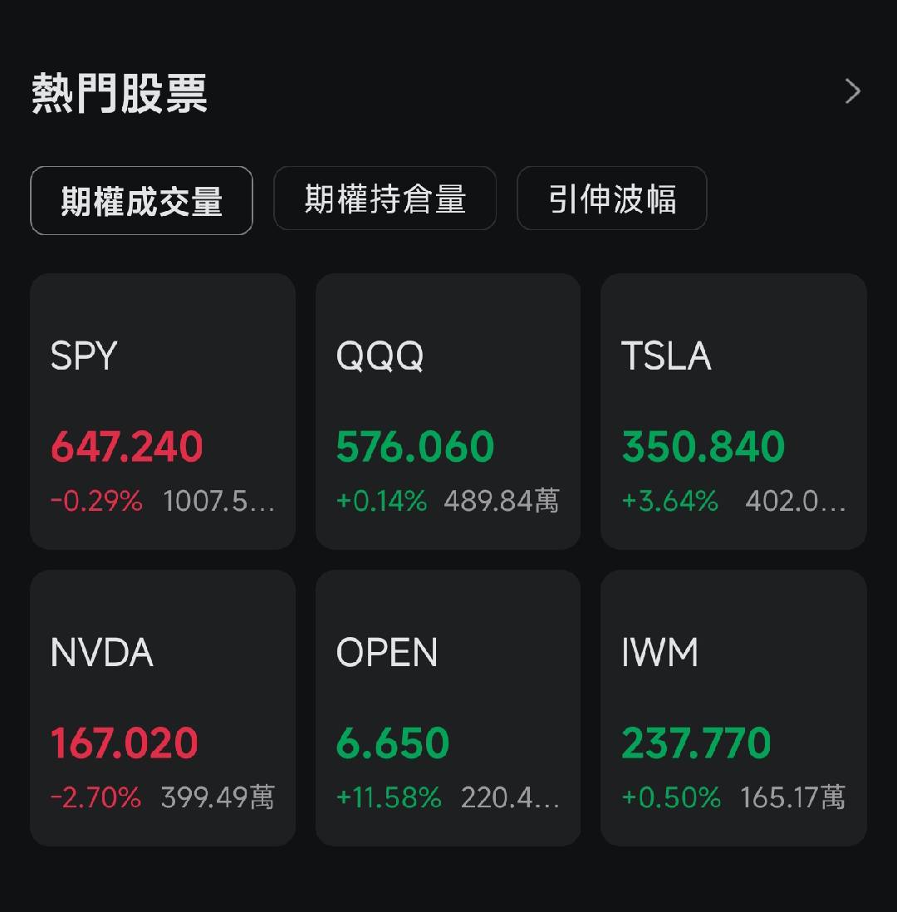Expand the 熱門股票 section via the chevron
This screenshot has height=912, width=897.
(851, 91)
